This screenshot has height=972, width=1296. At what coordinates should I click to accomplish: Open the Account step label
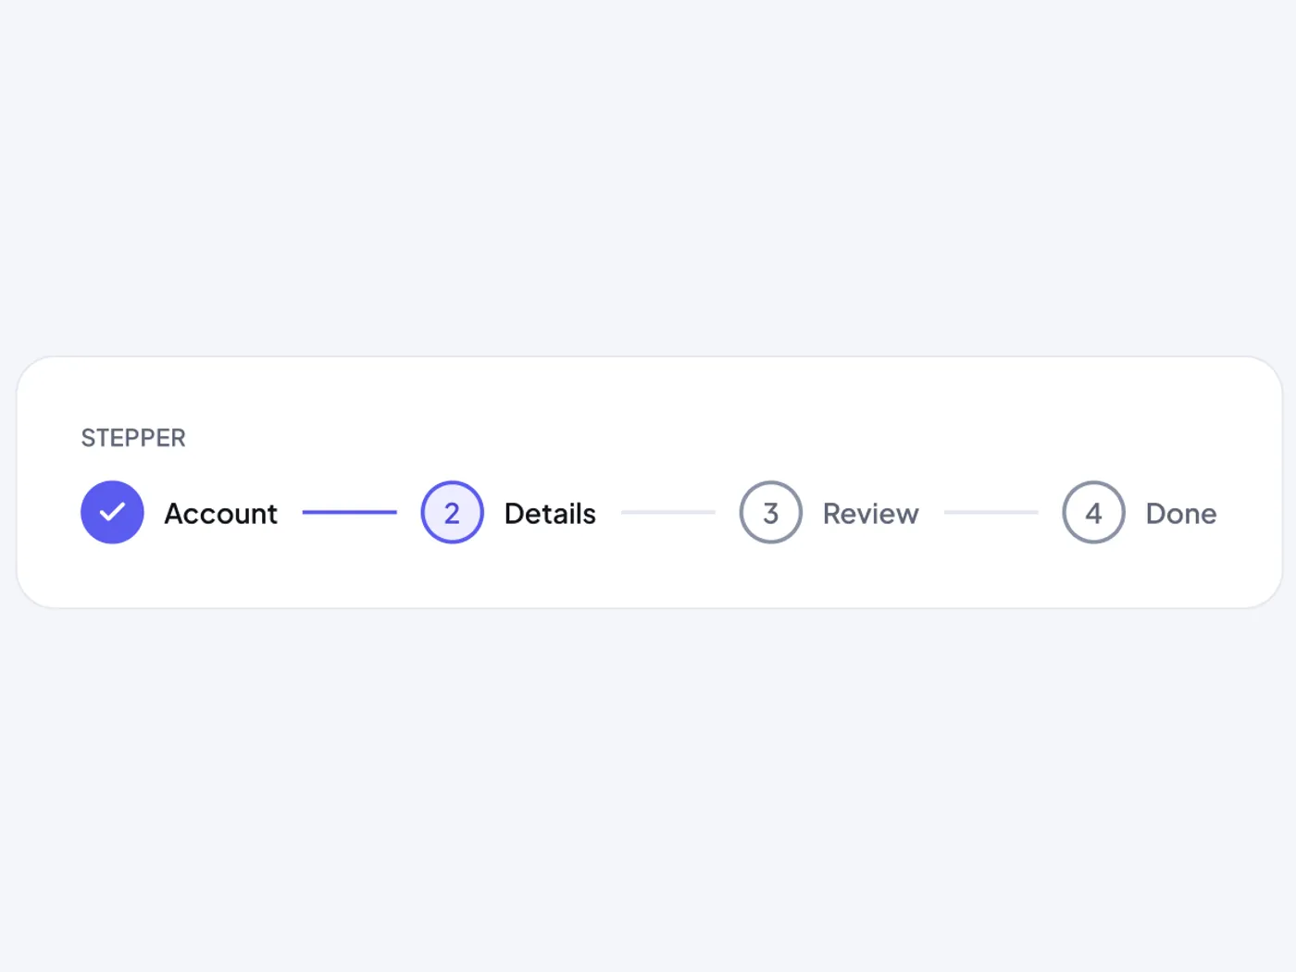click(220, 514)
